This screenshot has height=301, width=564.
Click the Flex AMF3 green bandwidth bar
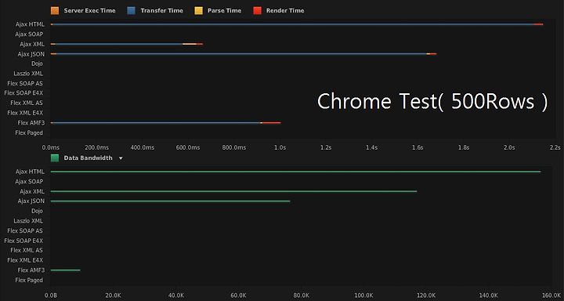click(x=66, y=270)
